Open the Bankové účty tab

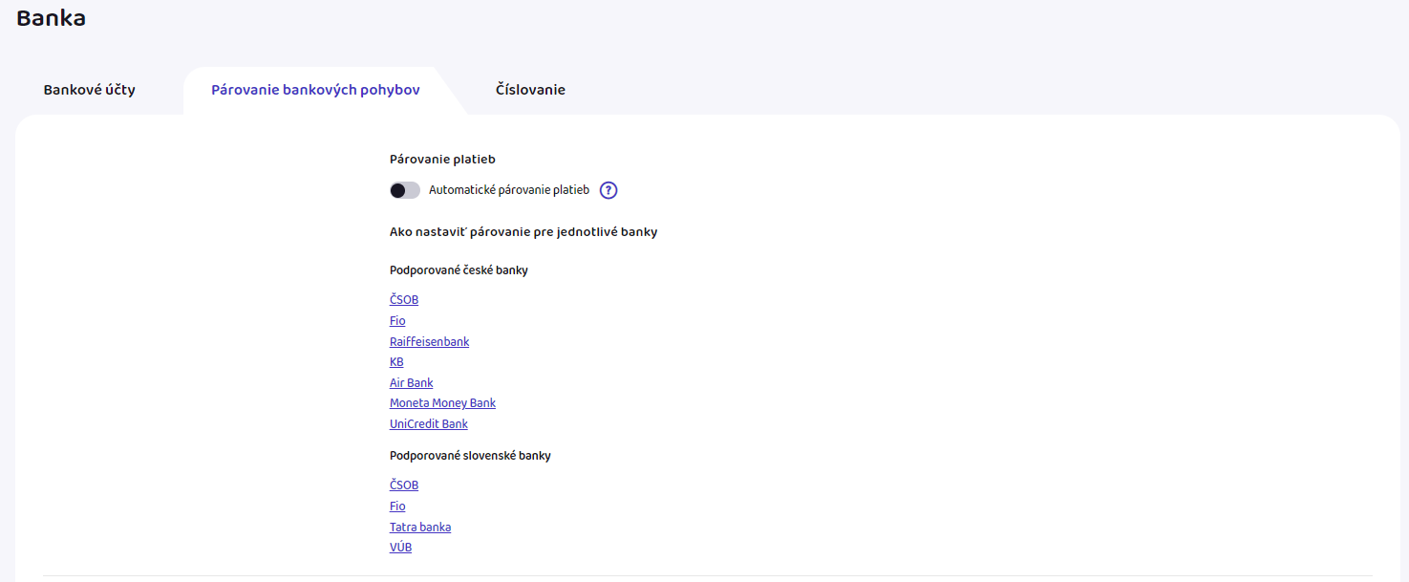click(x=89, y=90)
